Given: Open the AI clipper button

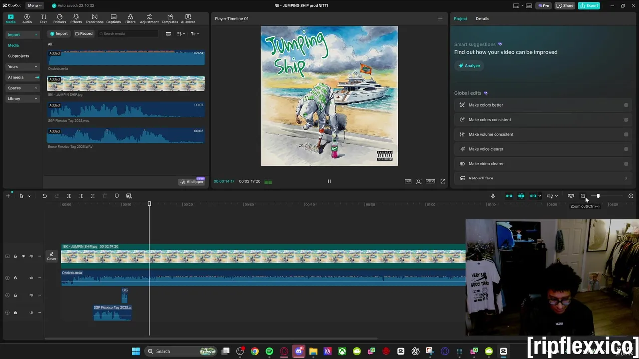Looking at the screenshot, I should 192,182.
